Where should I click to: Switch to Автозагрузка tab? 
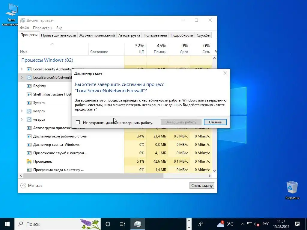[129, 35]
